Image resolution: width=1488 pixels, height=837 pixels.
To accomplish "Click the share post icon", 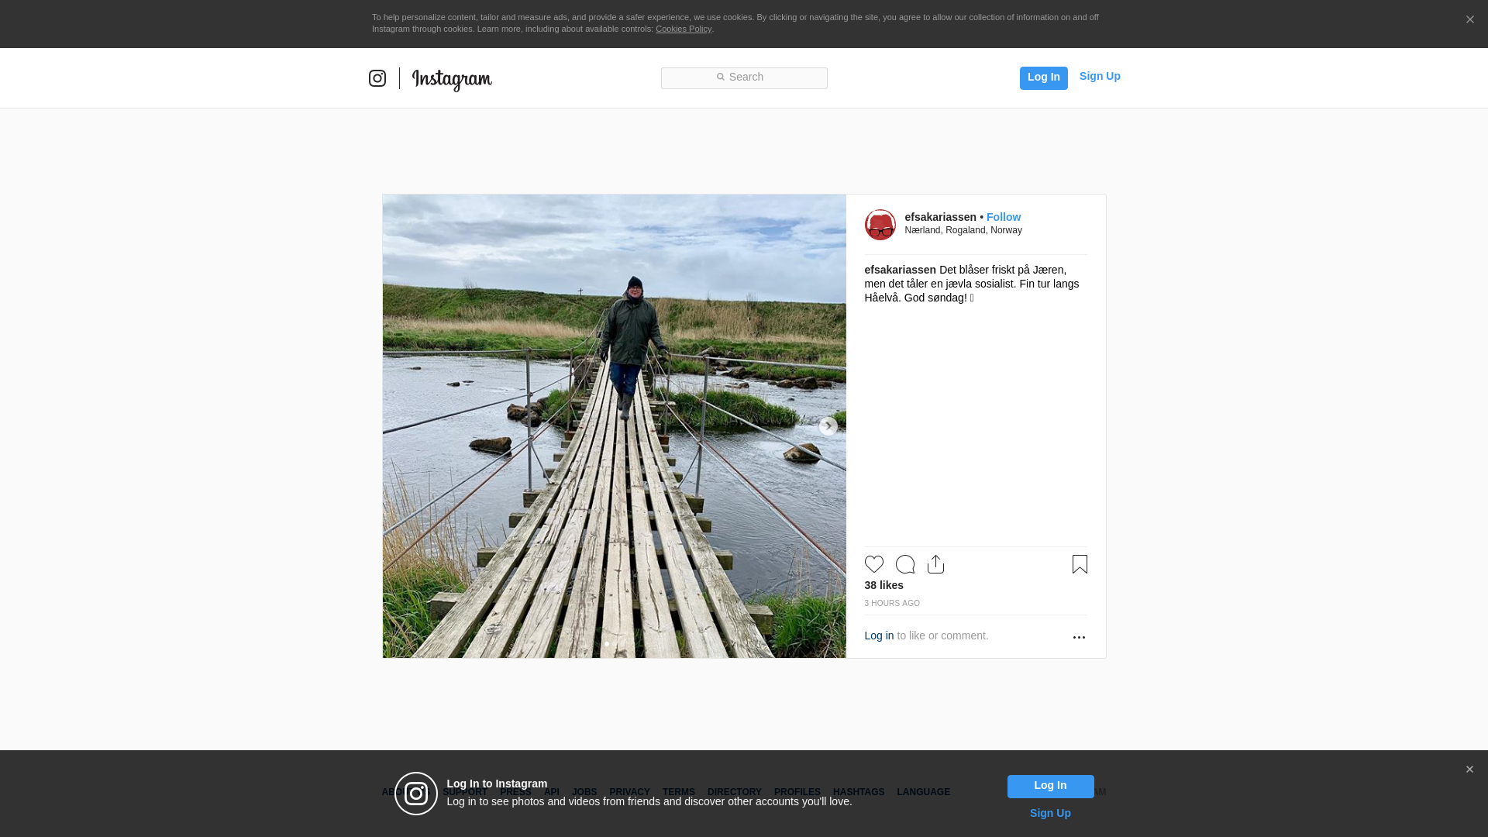I will [935, 564].
